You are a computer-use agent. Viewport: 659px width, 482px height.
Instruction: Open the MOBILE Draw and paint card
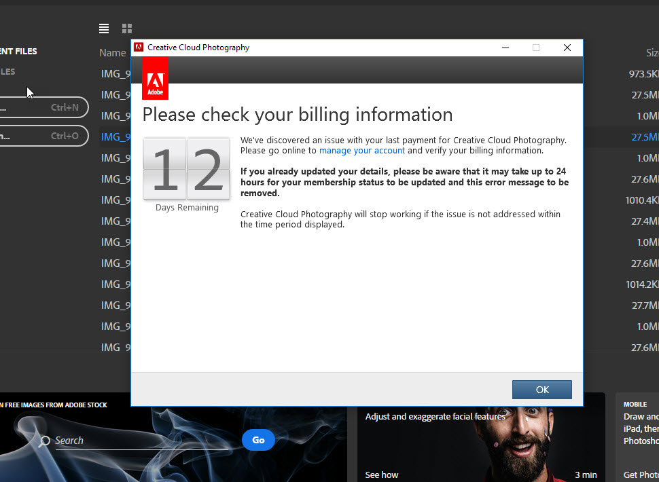point(637,437)
